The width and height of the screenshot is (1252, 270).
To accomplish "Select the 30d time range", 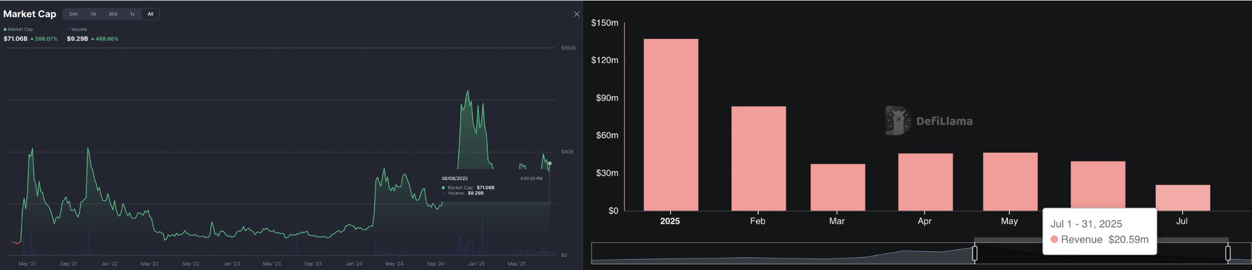I will 113,14.
